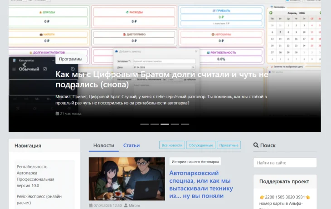Click card number 2200 1505 3020 3931
Screen dimensions: 331x209
pyautogui.click(x=285, y=197)
